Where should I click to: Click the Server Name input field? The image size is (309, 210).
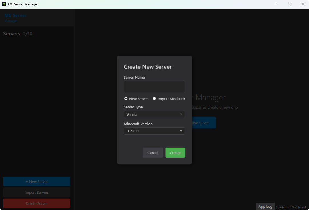pos(154,87)
